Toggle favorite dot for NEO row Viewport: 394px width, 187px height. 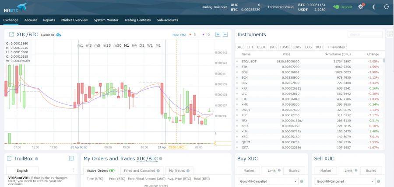[237, 126]
